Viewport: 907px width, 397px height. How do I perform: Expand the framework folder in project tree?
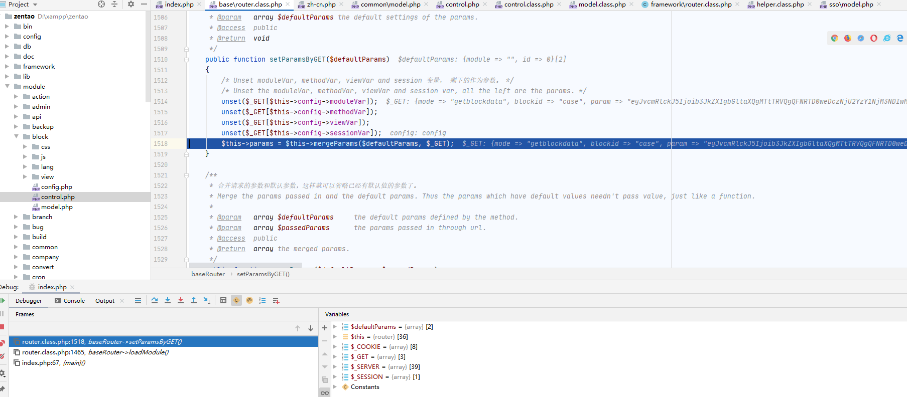pos(7,66)
